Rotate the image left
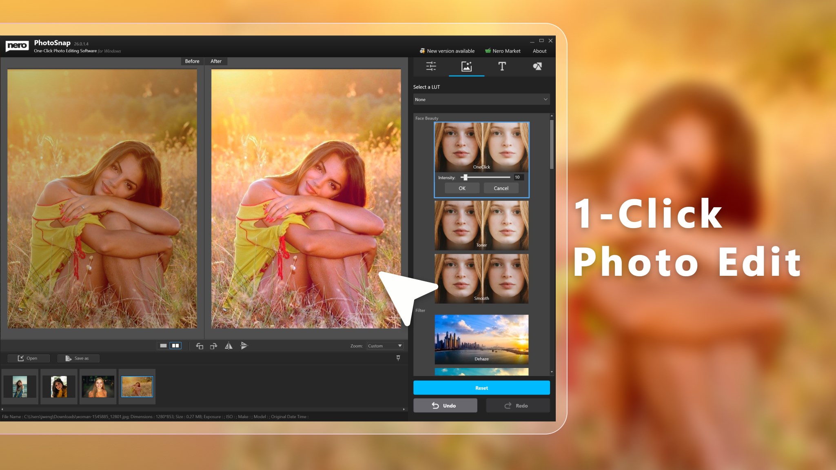Viewport: 836px width, 470px height. click(x=200, y=346)
